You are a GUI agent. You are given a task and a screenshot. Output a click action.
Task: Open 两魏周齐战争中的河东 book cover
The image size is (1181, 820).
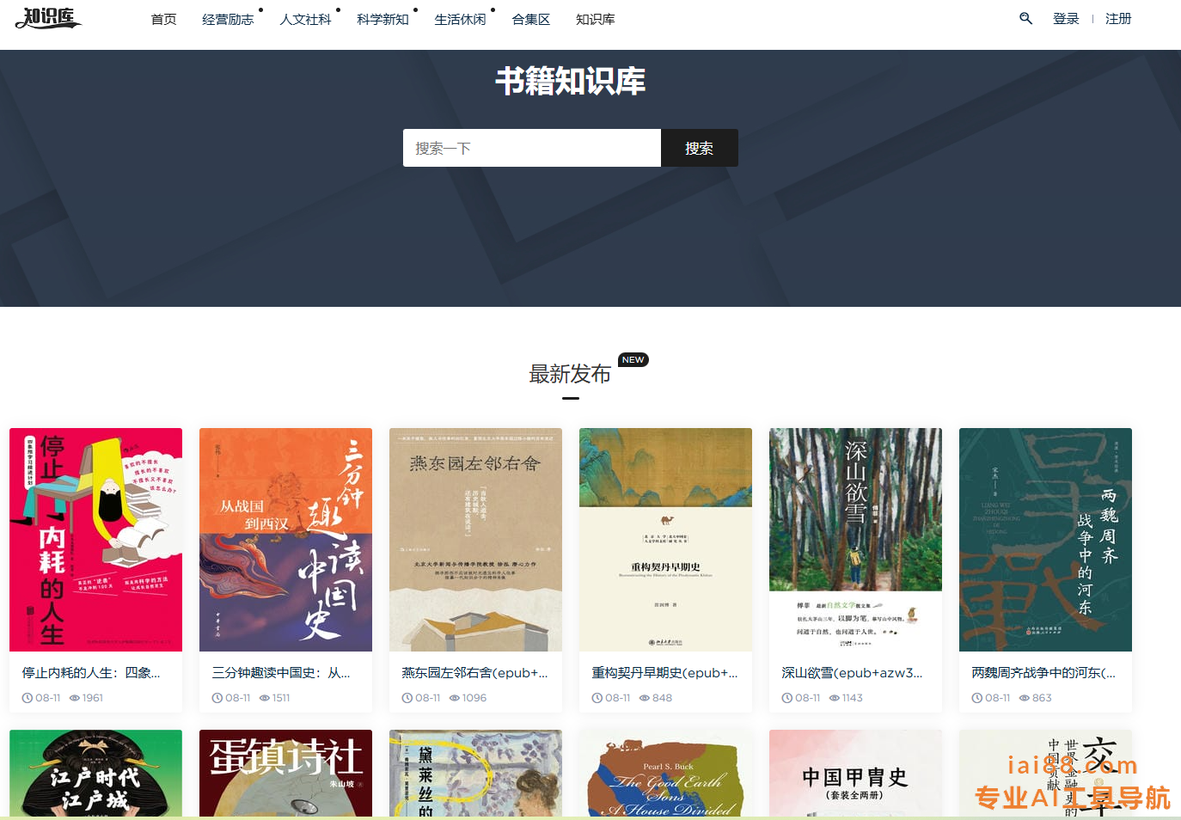pos(1045,540)
